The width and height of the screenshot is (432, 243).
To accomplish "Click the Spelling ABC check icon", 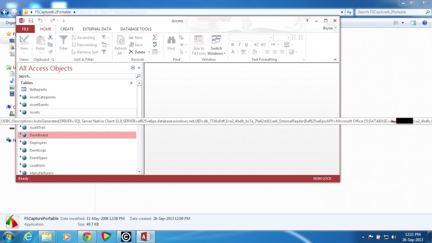I will (155, 45).
